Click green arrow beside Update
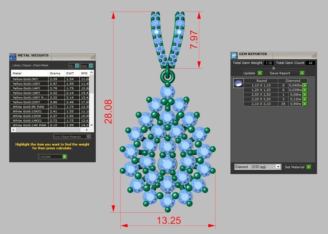The image size is (328, 234). pyautogui.click(x=260, y=73)
